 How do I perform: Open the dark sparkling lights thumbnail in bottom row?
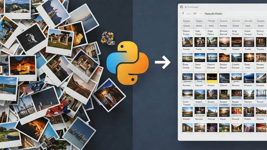212,127
